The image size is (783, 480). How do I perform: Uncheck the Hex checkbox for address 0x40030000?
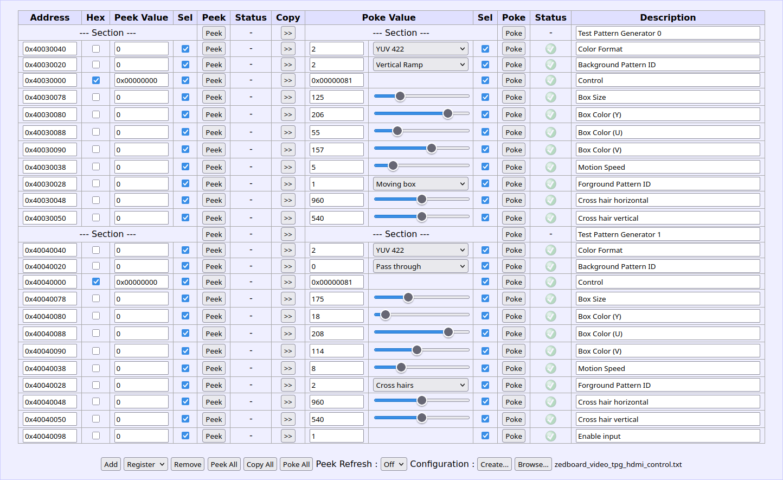pyautogui.click(x=96, y=80)
